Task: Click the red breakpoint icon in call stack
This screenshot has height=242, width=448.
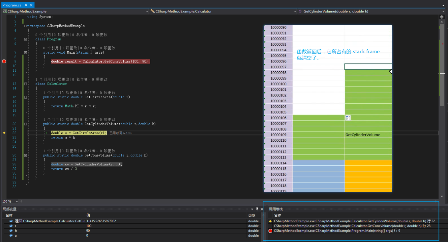Action: (x=271, y=231)
